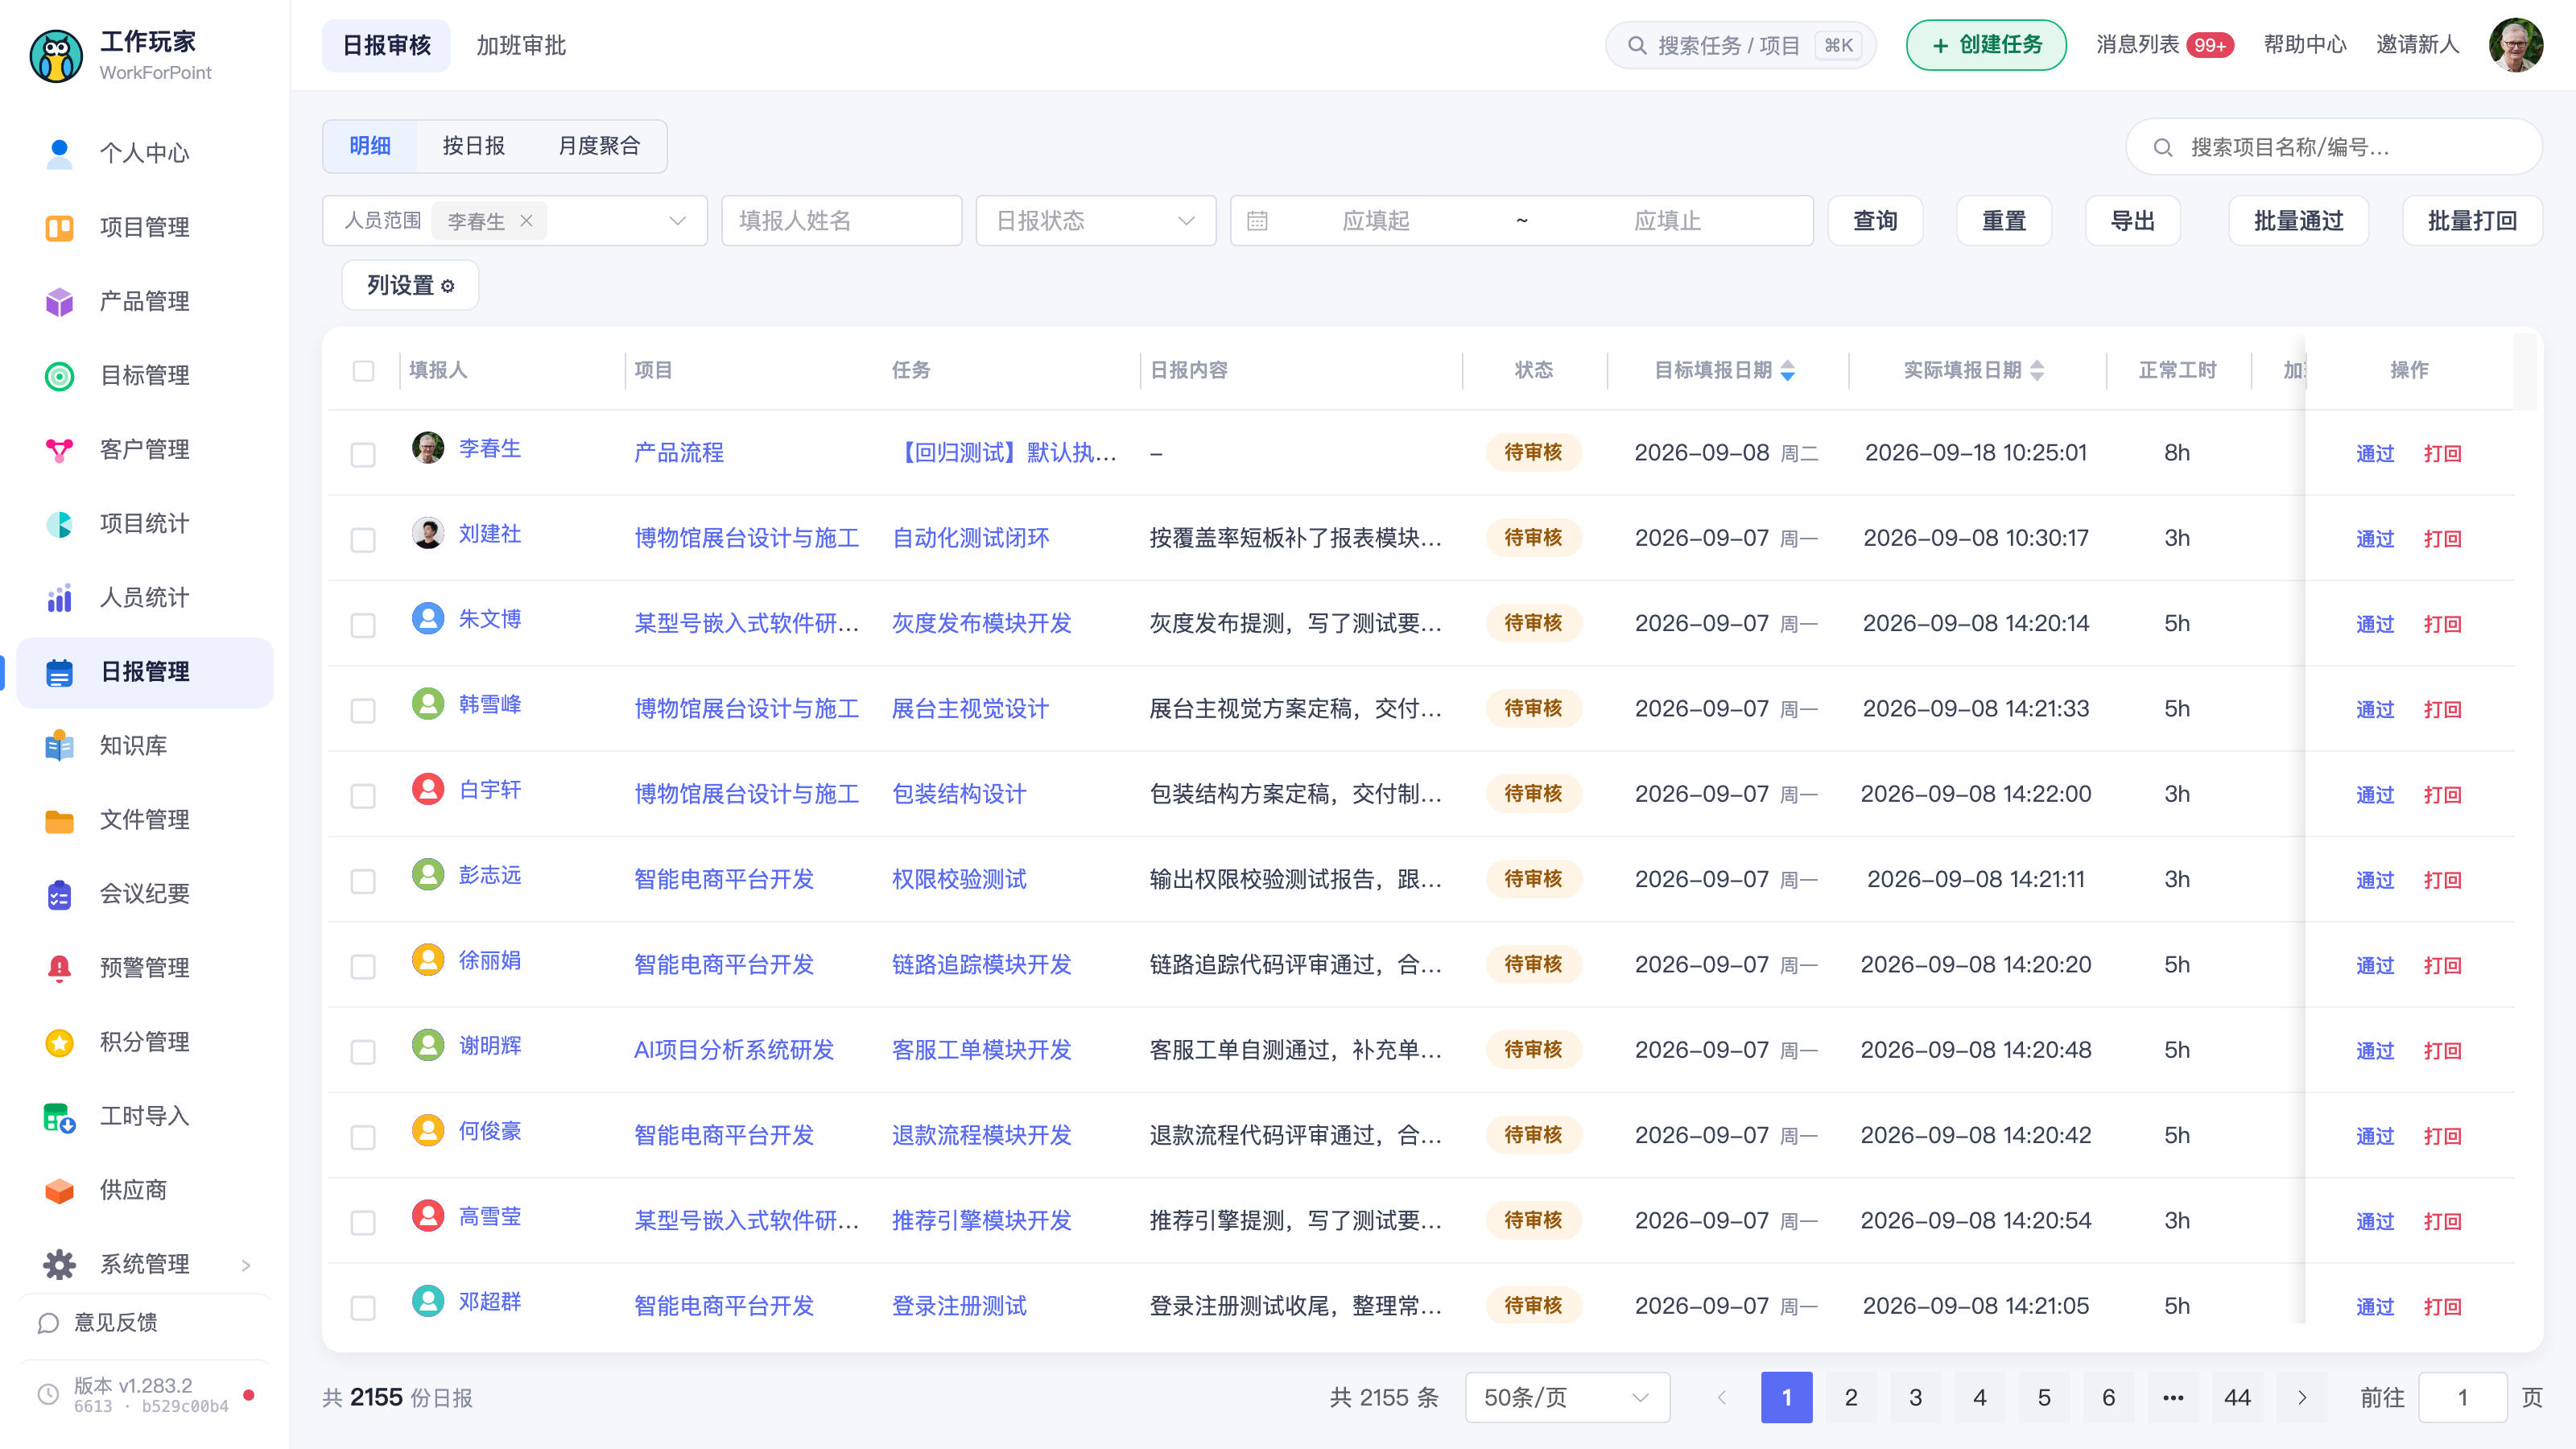Open the 产品管理 cube icon

pos(59,301)
